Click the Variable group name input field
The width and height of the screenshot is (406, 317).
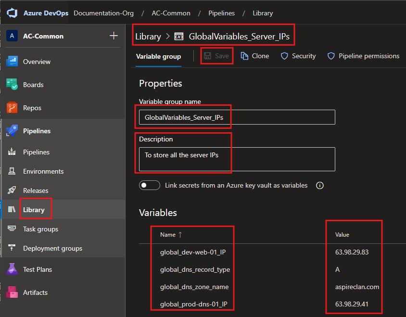pyautogui.click(x=237, y=117)
